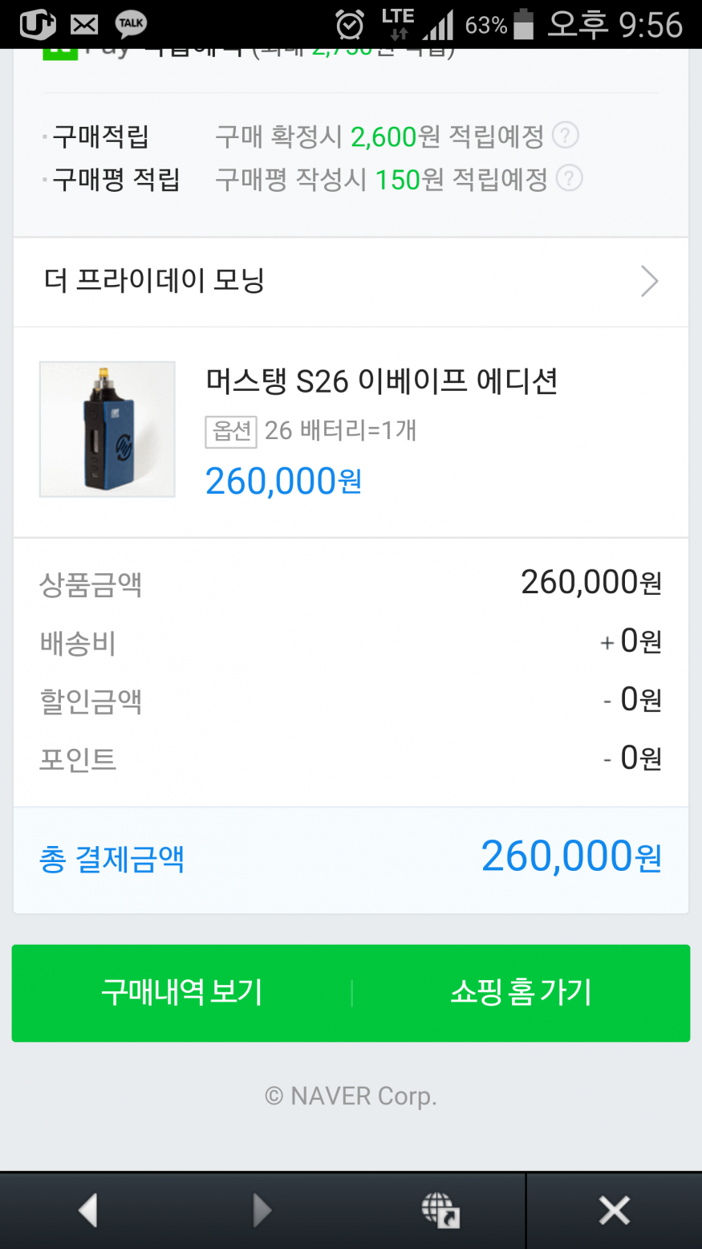The height and width of the screenshot is (1249, 702).
Task: Tap the battery indicator in status bar
Action: (524, 24)
